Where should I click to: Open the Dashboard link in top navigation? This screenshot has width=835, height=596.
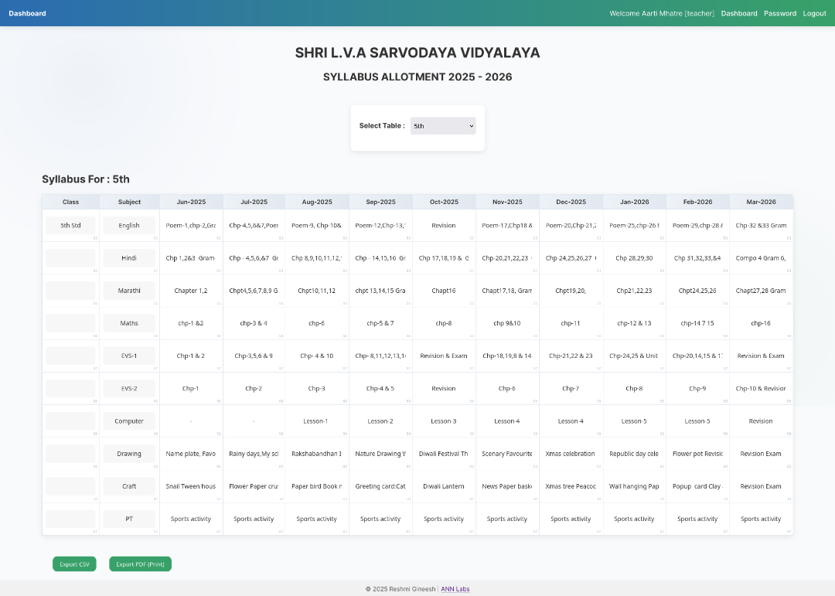(x=739, y=13)
